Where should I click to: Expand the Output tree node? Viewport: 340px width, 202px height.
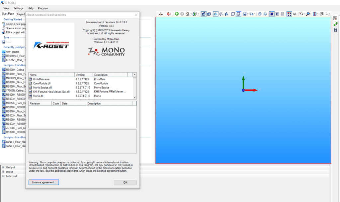3,167
